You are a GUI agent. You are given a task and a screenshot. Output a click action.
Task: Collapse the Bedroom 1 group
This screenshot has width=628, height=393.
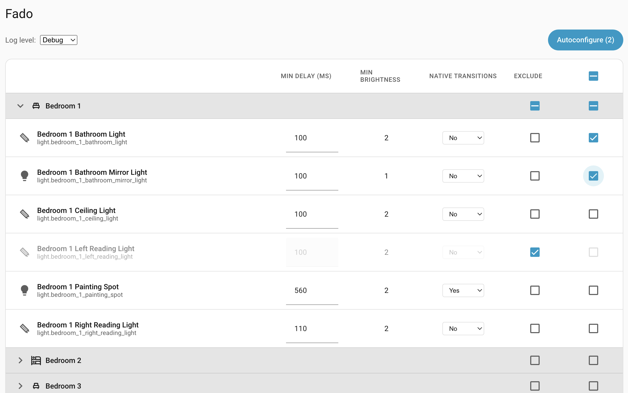20,106
